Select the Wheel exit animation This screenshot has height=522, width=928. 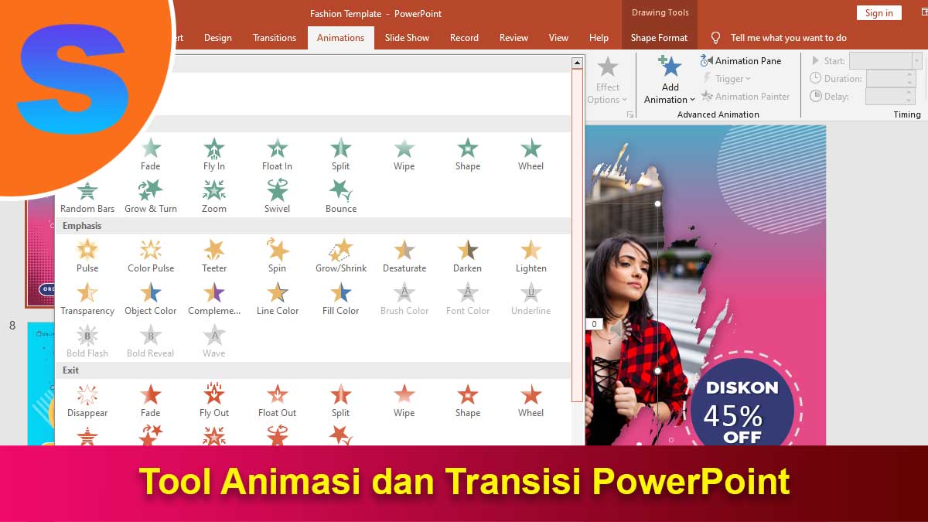[x=531, y=401]
